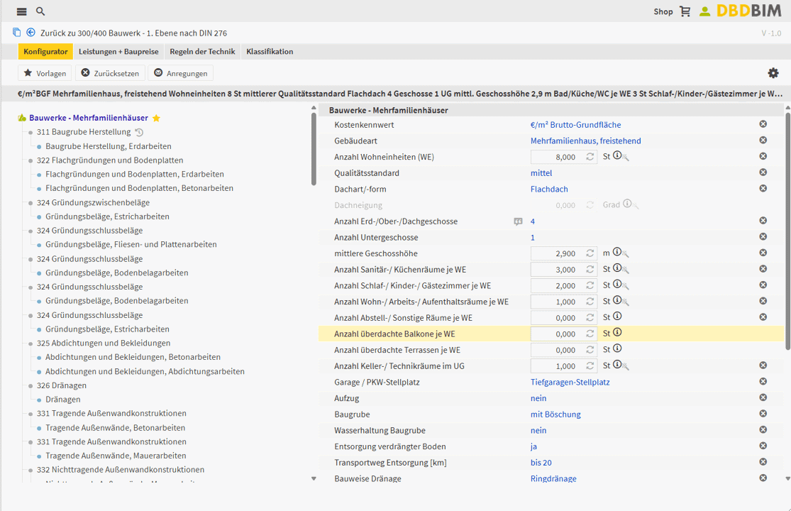Select Baugrube Herstellung, Erdarbeiten item
This screenshot has height=511, width=791.
(109, 146)
